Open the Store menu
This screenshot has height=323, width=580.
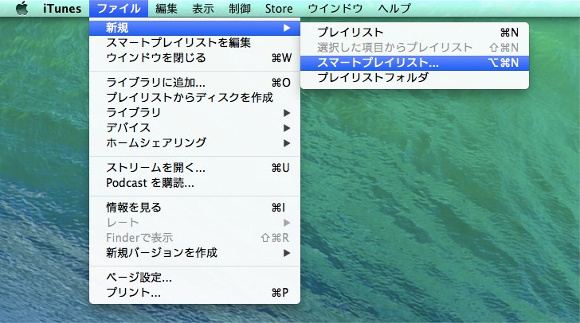(279, 8)
